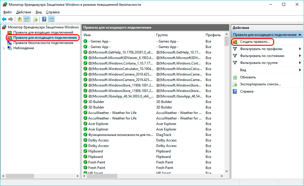
Task: Expand the Наблюдение tree node
Action: coord(4,48)
